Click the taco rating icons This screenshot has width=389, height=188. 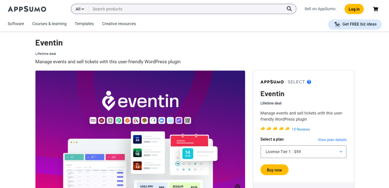275,129
